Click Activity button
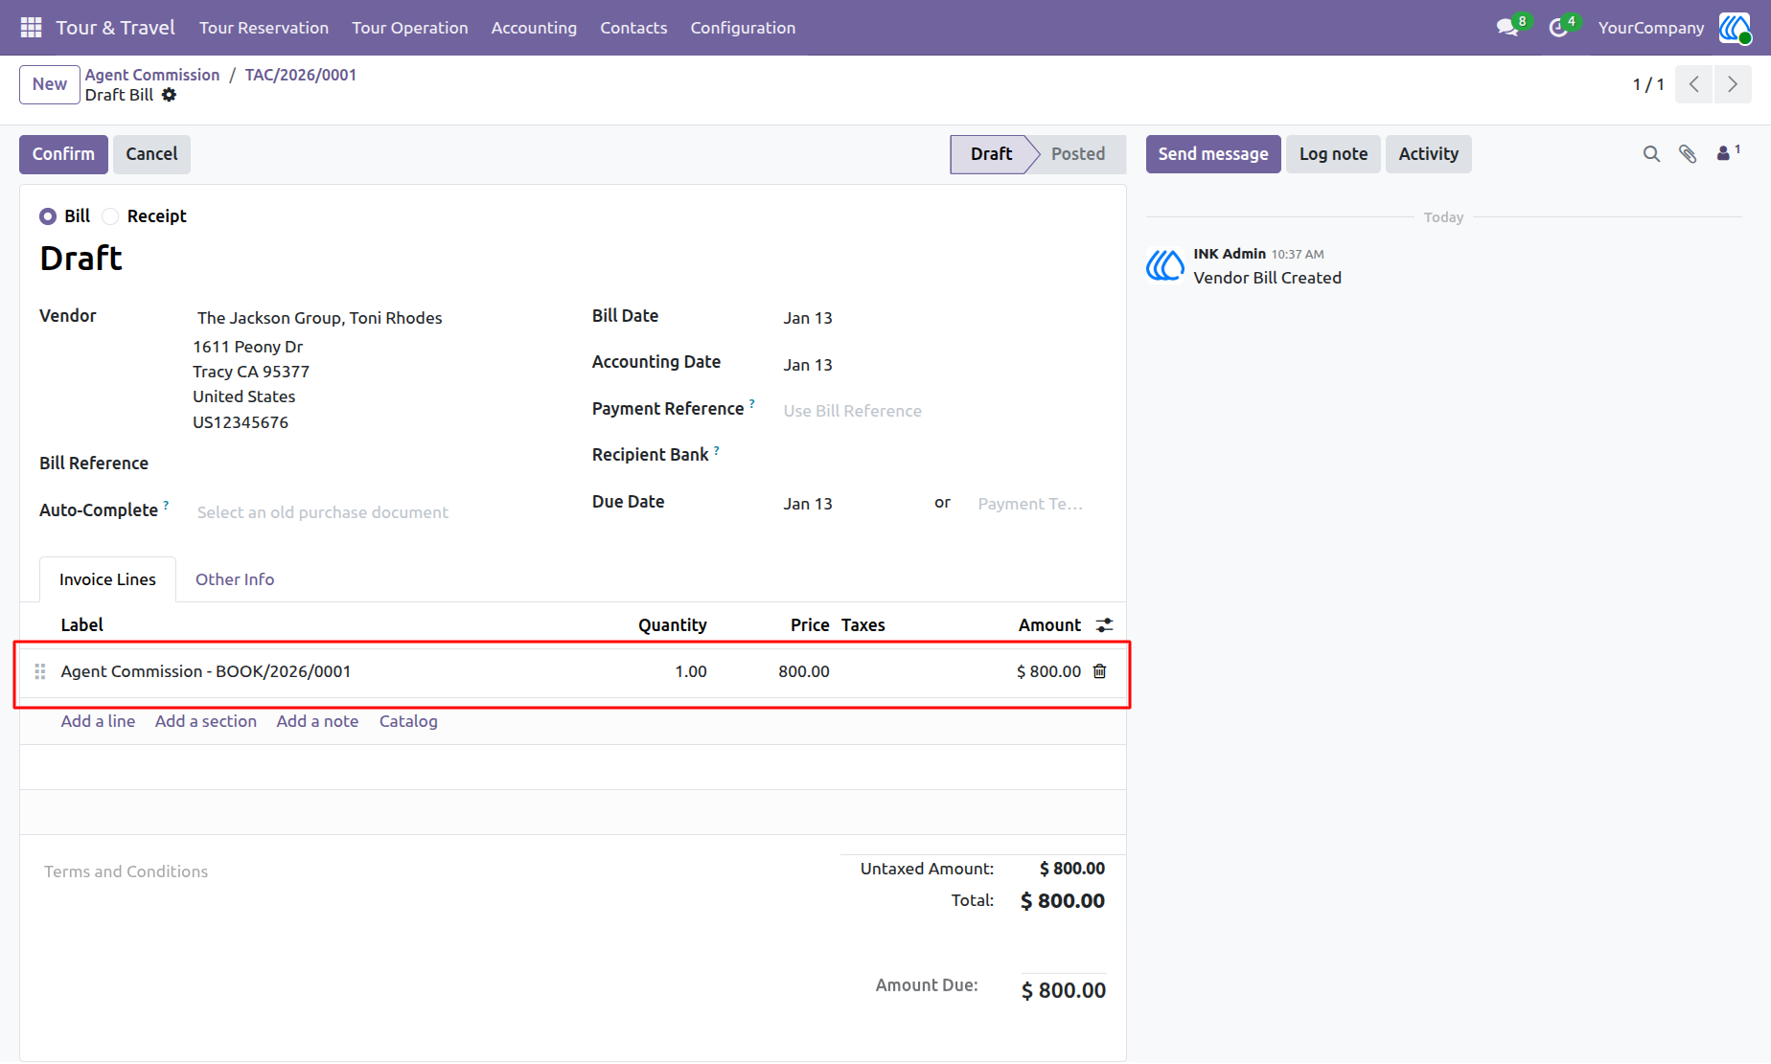Screen dimensions: 1771x1064 tap(1428, 154)
